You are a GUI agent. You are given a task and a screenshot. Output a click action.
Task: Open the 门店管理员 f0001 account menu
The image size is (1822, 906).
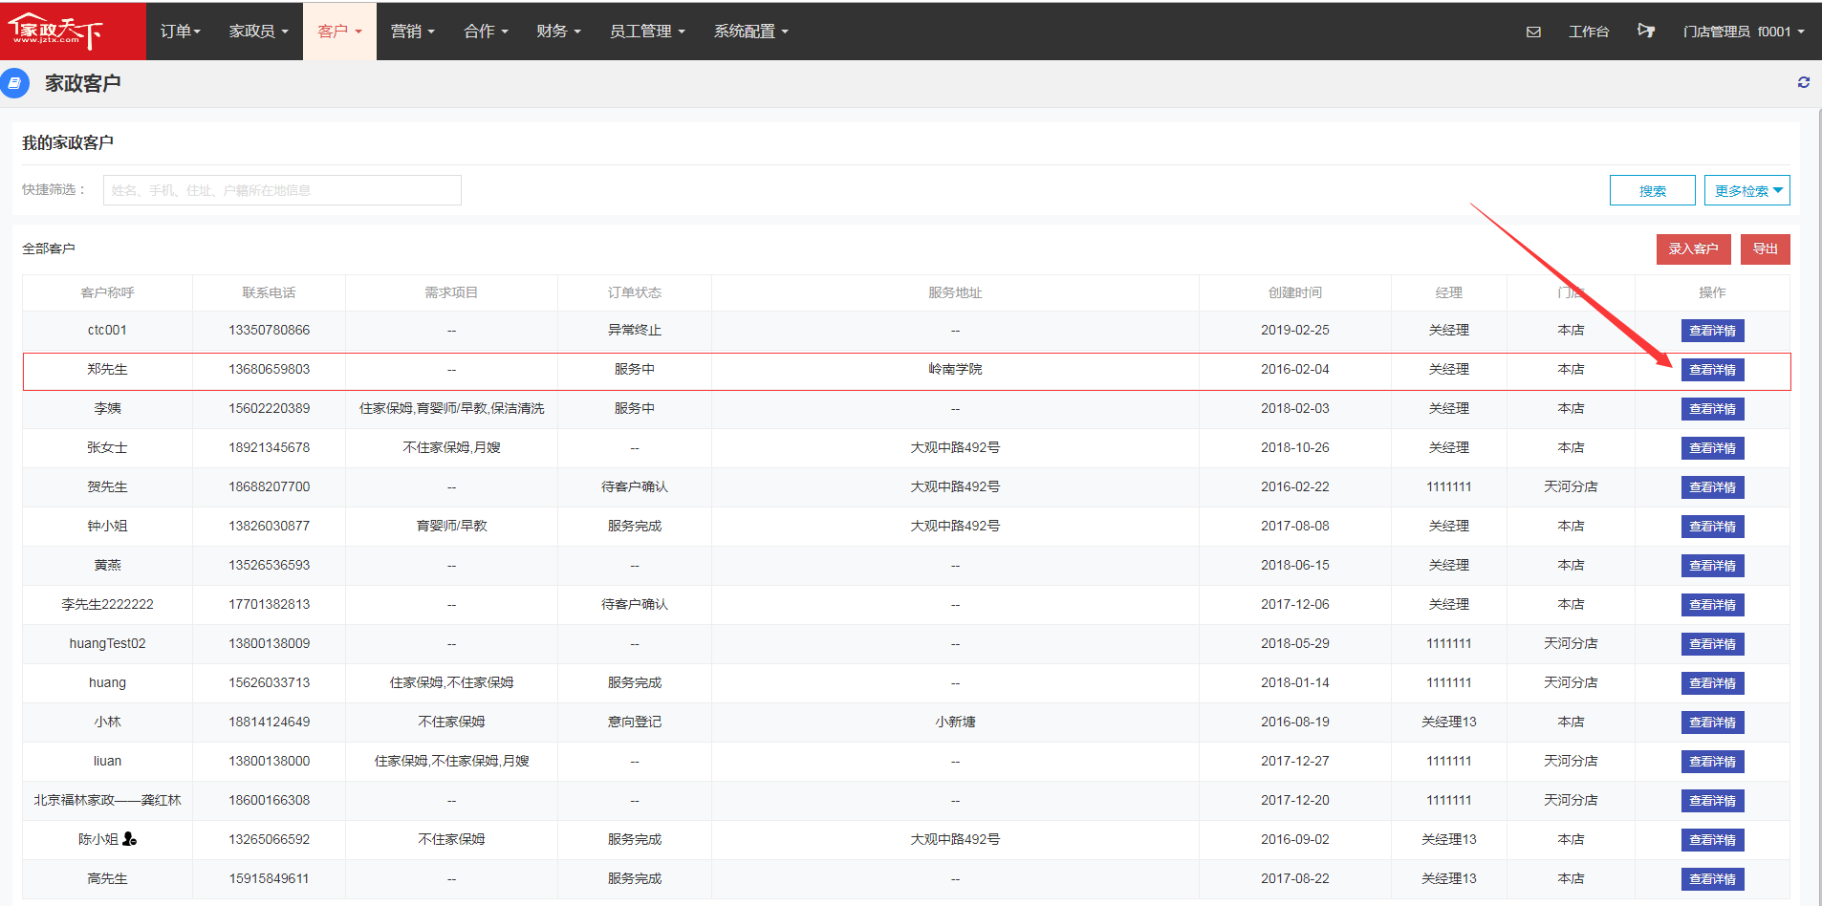1744,32
